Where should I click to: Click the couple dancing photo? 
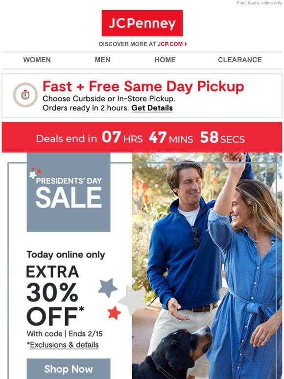tap(207, 266)
